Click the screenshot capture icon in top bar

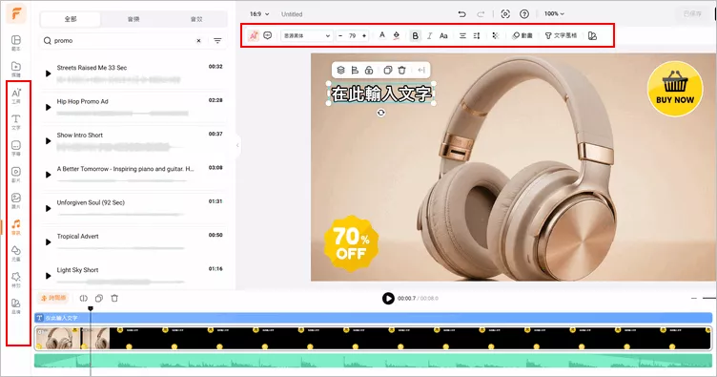coord(505,13)
